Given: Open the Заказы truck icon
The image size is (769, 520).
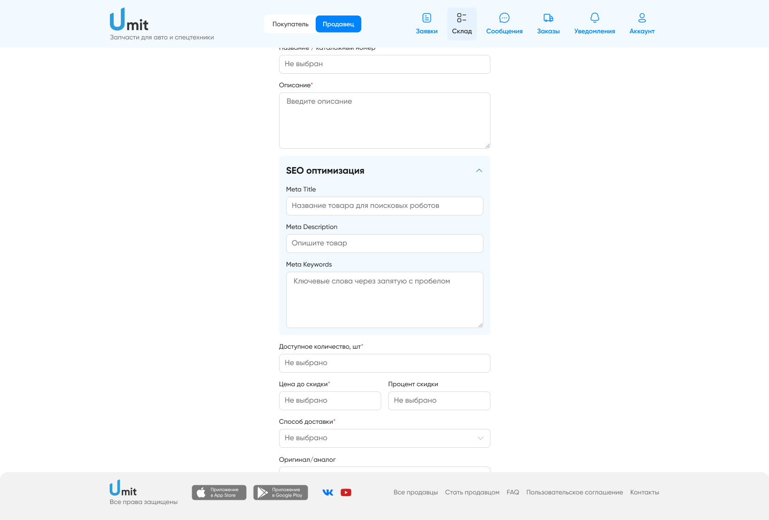Looking at the screenshot, I should coord(548,18).
